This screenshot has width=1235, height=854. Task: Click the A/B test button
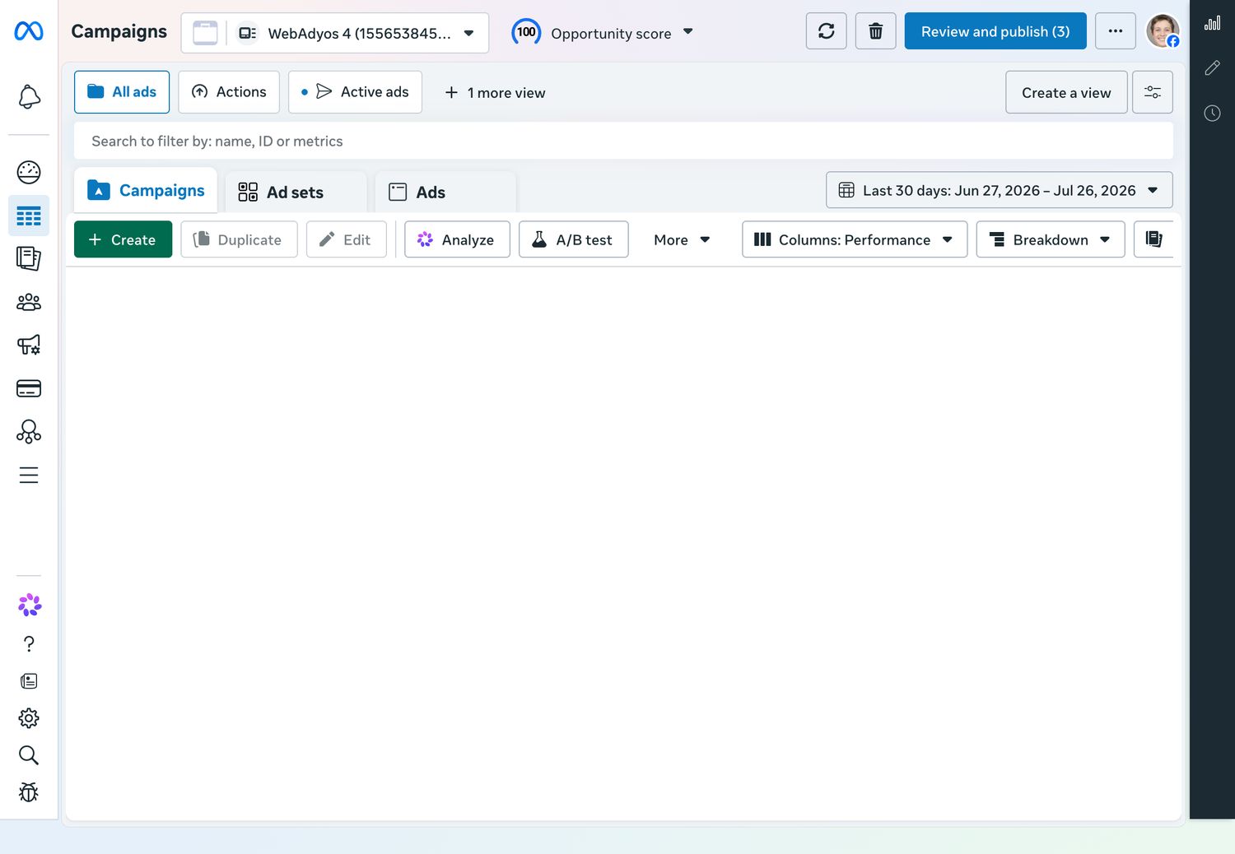[574, 239]
